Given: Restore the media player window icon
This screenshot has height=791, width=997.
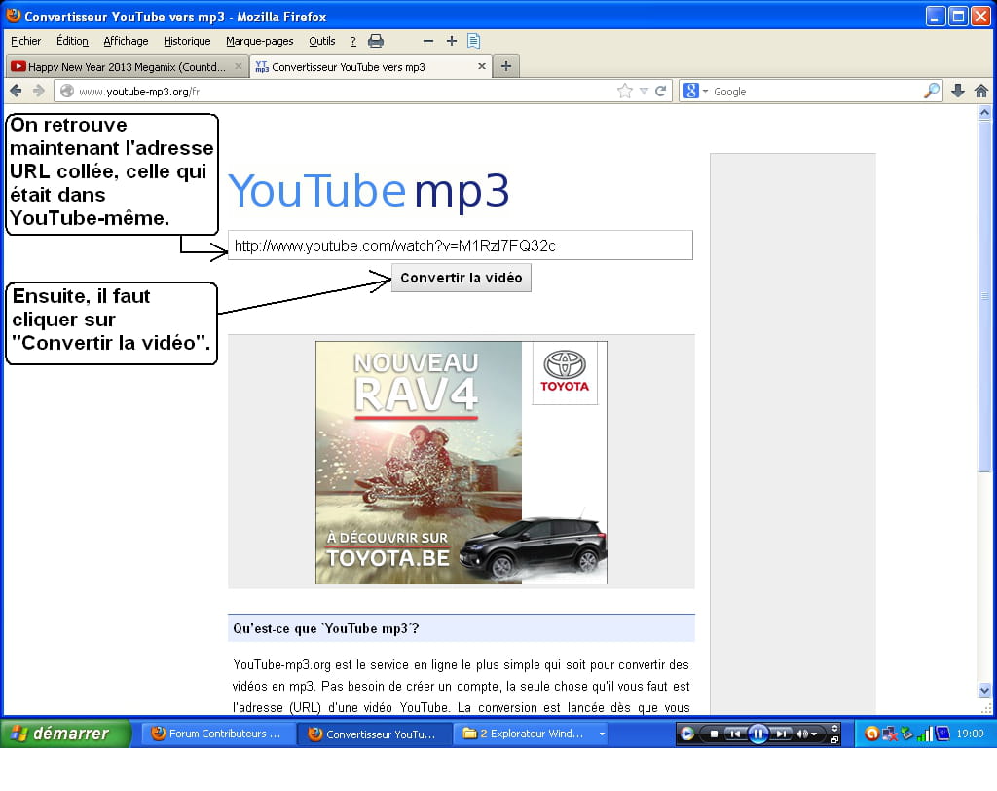Looking at the screenshot, I should coord(834,739).
